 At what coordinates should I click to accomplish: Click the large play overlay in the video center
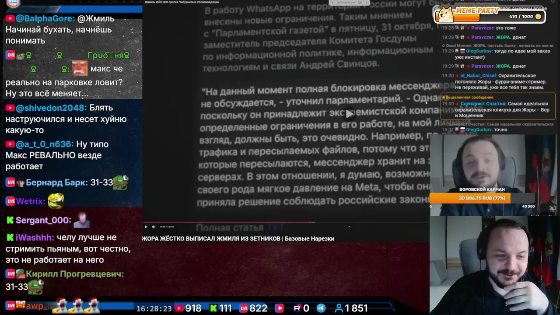click(349, 114)
